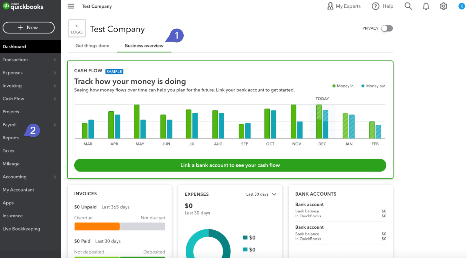Click the QuickBooks logo

point(23,6)
